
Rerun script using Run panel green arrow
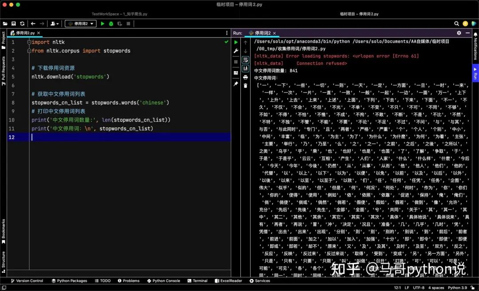click(236, 42)
